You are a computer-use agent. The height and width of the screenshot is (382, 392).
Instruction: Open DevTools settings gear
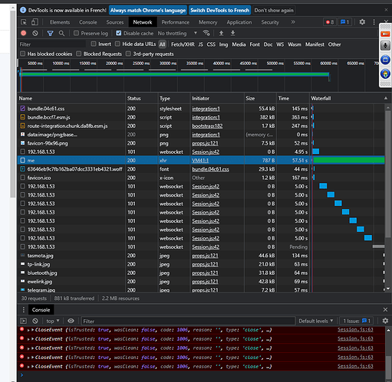(x=362, y=22)
